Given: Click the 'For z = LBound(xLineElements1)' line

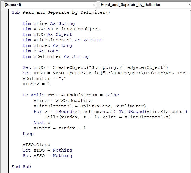Looking at the screenshot, I should click(x=110, y=112).
